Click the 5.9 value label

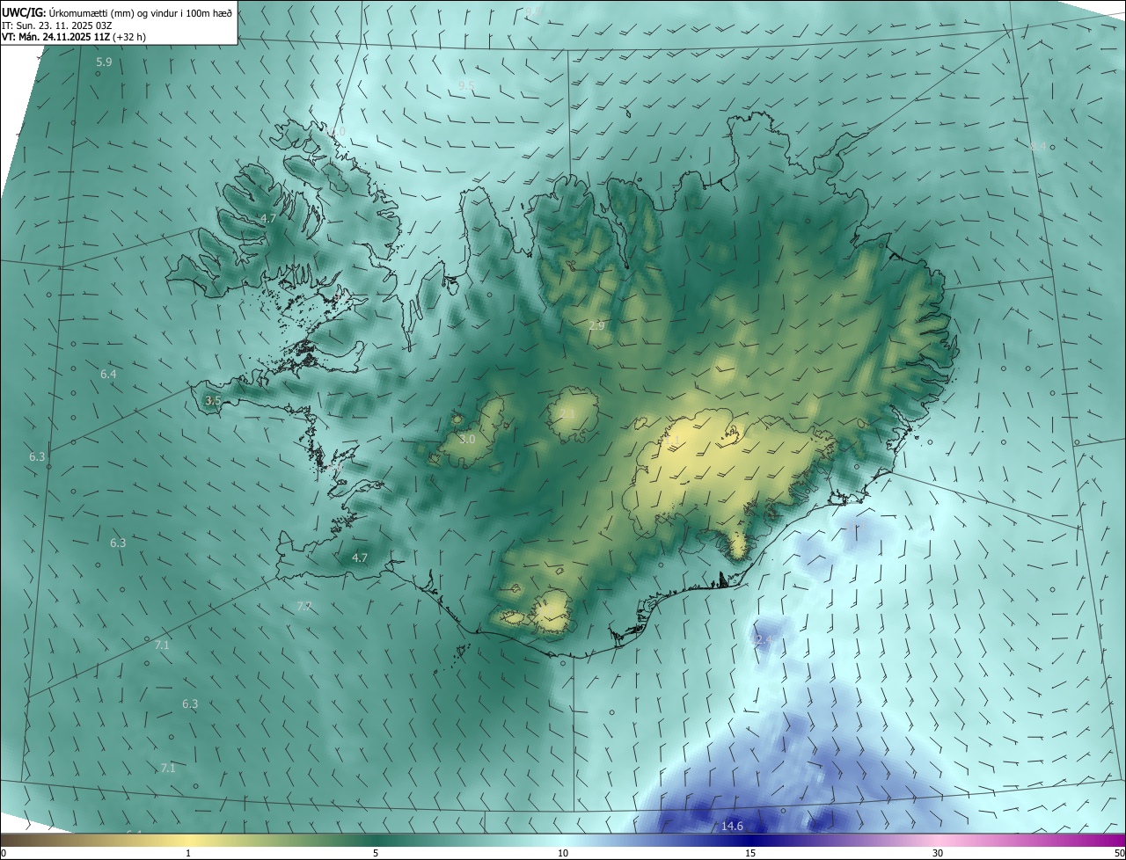click(x=104, y=62)
